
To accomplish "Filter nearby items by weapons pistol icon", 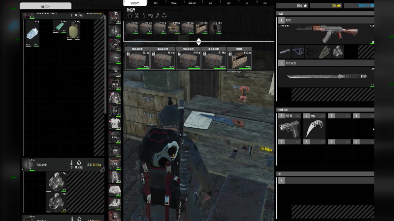I will pyautogui.click(x=150, y=16).
